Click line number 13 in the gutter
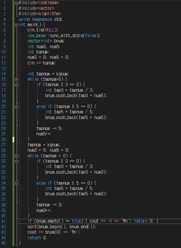 tap(3, 69)
